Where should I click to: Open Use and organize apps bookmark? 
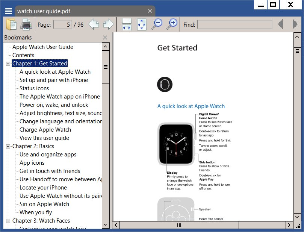click(x=48, y=155)
